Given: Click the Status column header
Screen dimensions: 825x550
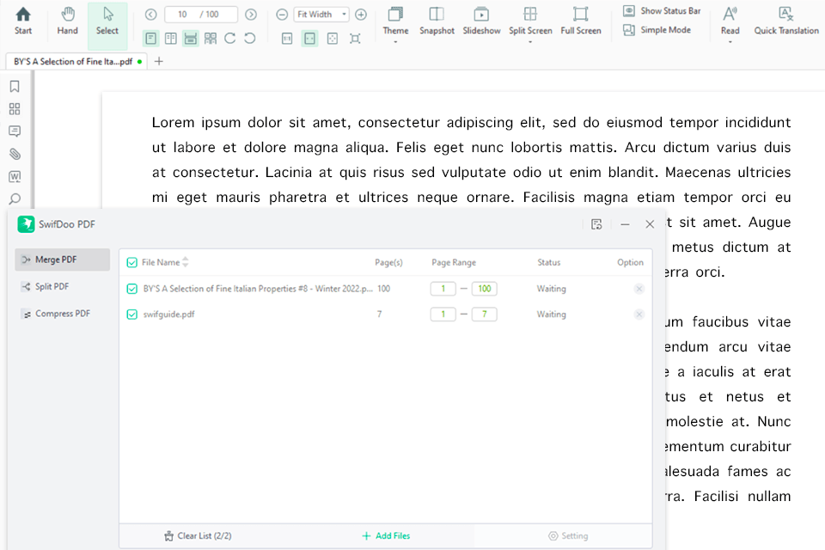Looking at the screenshot, I should pos(549,262).
